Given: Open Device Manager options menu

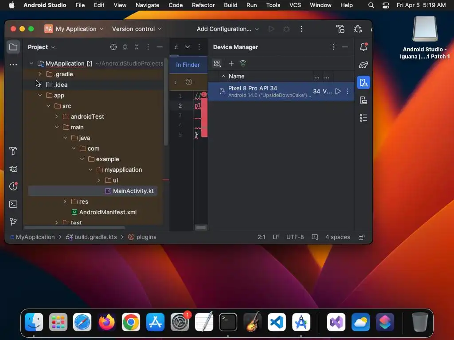Looking at the screenshot, I should point(333,47).
